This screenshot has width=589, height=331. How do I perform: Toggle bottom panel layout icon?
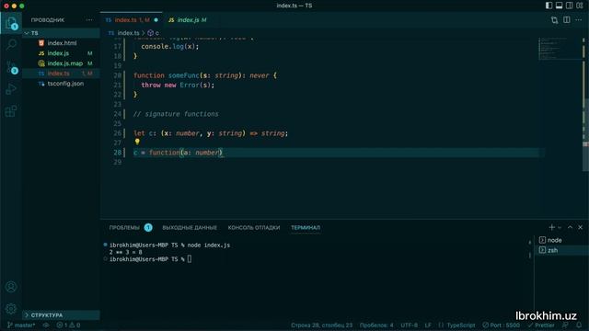559,6
